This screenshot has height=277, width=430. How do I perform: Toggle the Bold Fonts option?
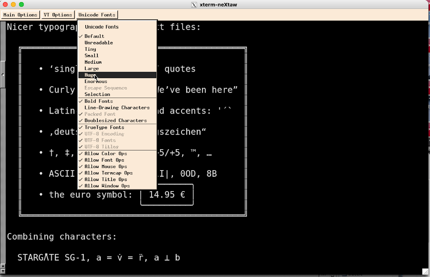[x=99, y=101]
